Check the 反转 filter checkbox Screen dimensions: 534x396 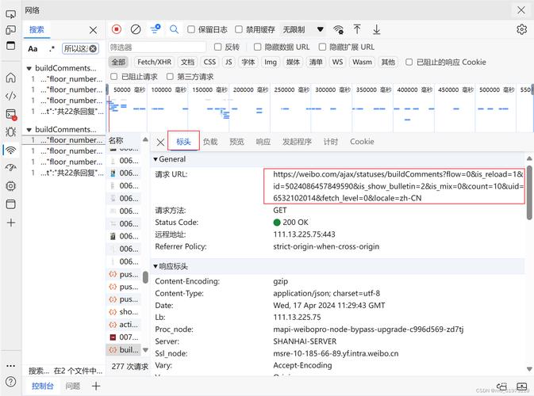point(217,47)
